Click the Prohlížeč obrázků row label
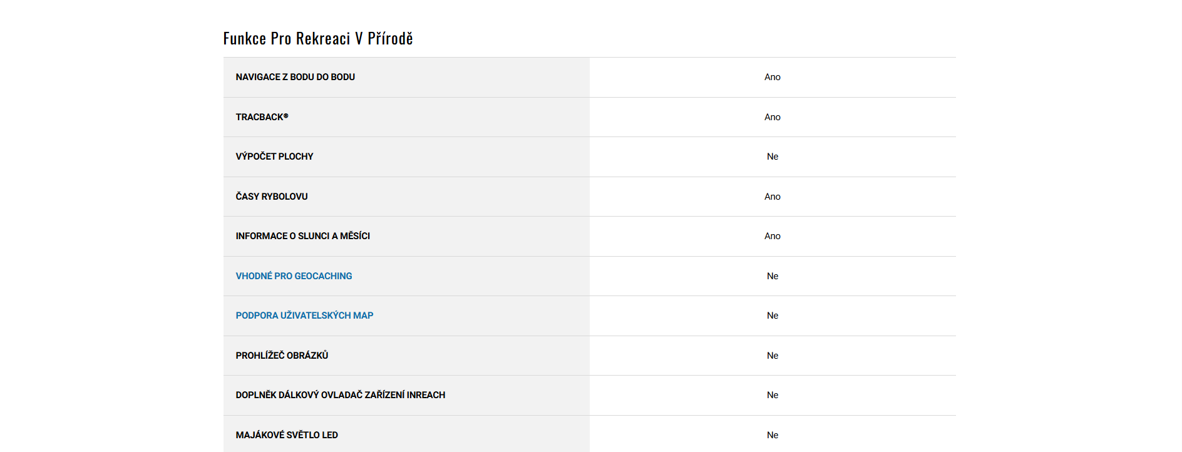 point(282,356)
